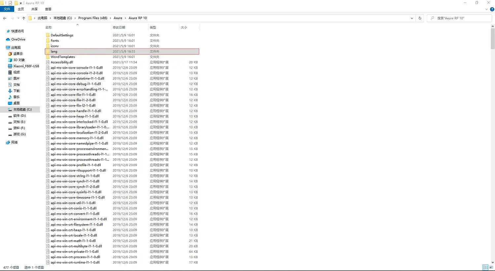The image size is (495, 271).
Task: Select the 下载 downloads folder in sidebar
Action: 16,91
